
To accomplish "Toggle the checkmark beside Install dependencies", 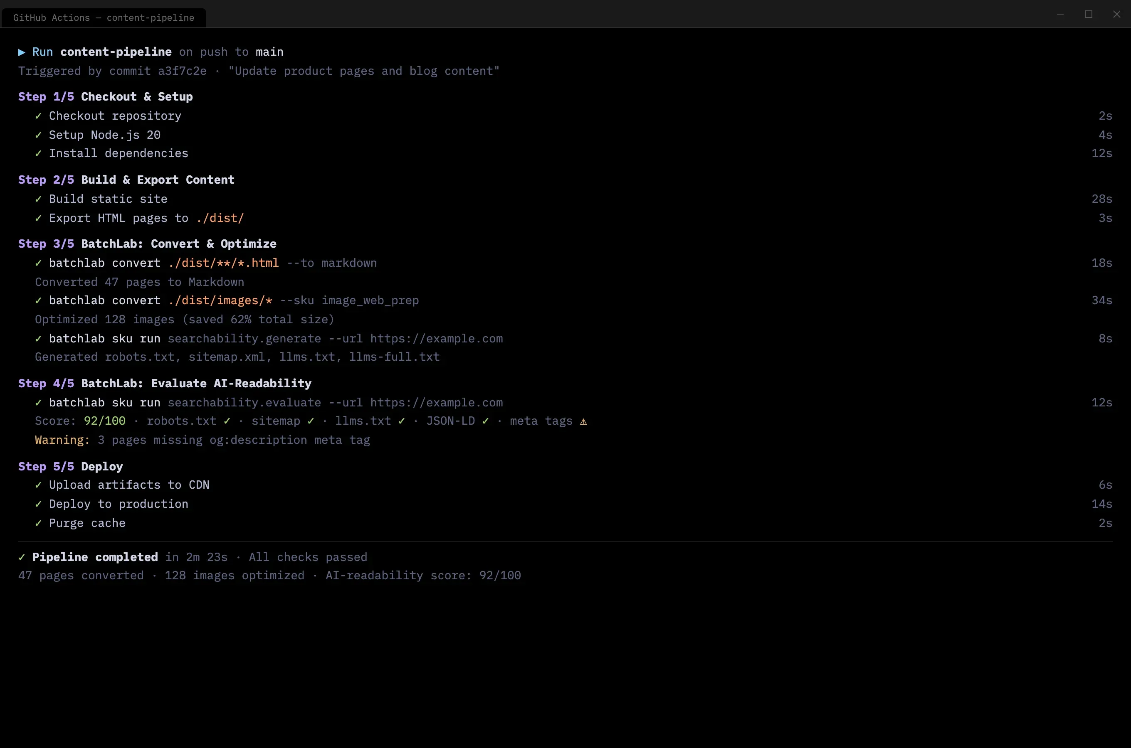I will tap(39, 154).
